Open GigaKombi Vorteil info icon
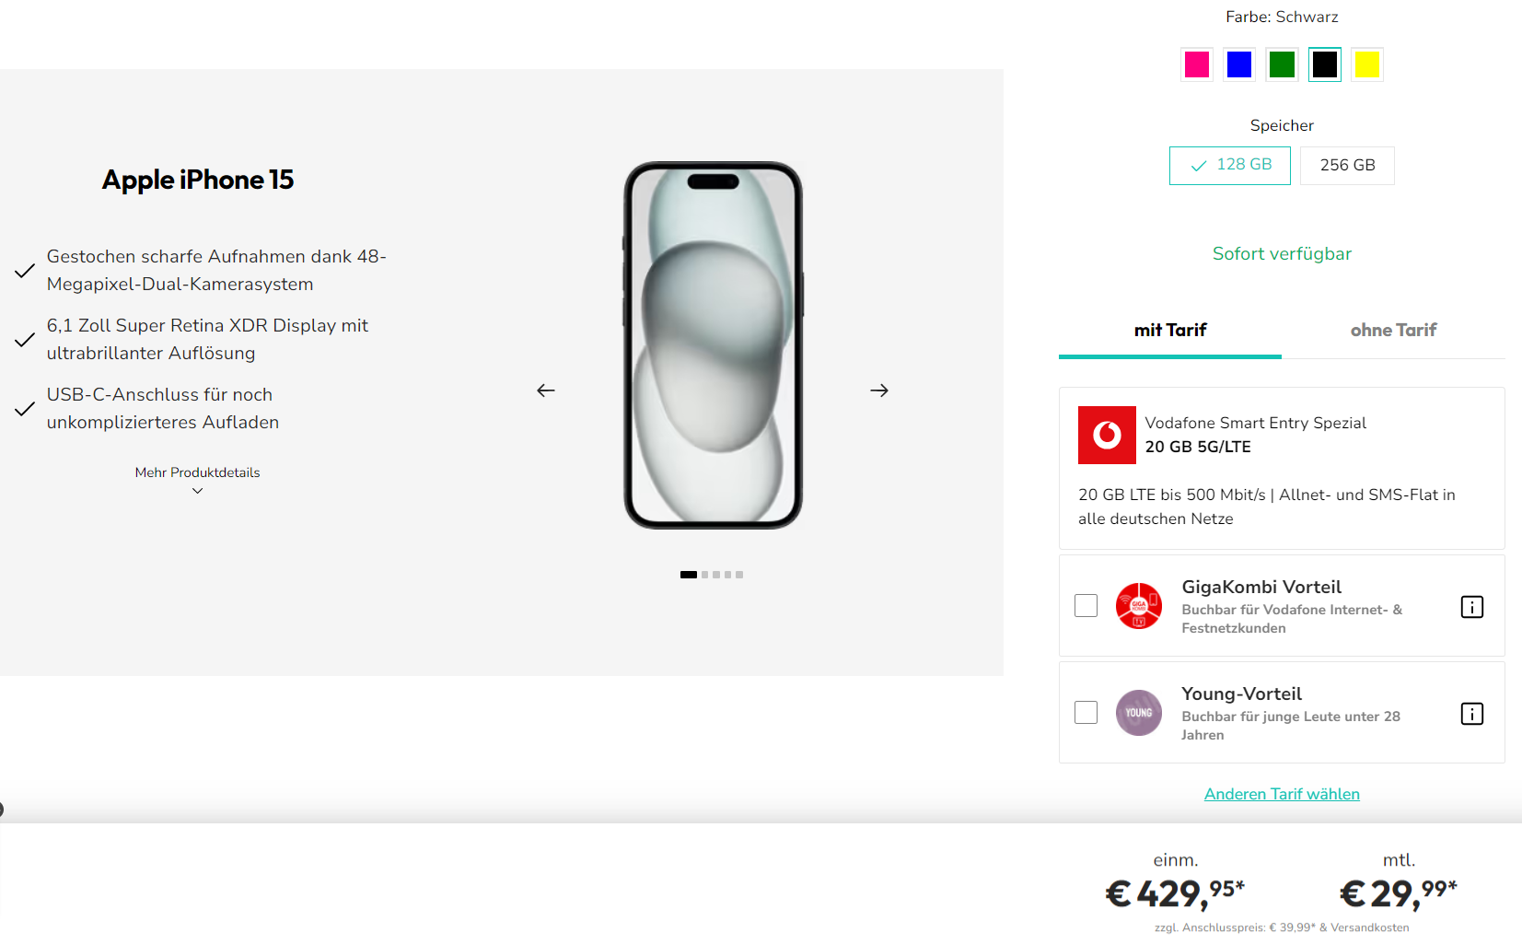The width and height of the screenshot is (1522, 944). [1471, 607]
